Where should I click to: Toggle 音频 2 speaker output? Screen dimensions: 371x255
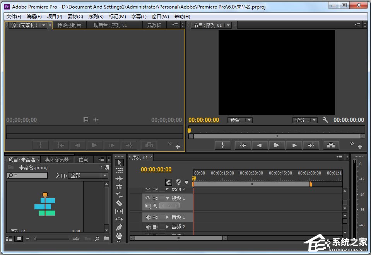148,227
